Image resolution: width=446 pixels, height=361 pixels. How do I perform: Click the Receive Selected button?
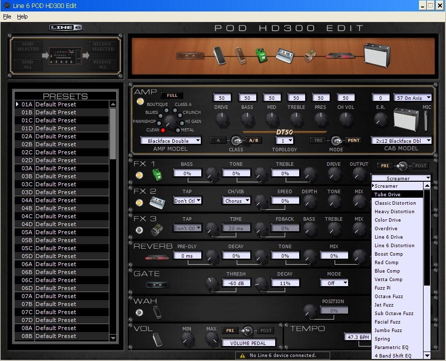coord(103,46)
